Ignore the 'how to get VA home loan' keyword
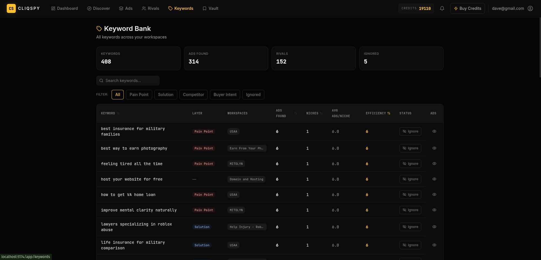Image resolution: width=541 pixels, height=260 pixels. pyautogui.click(x=410, y=195)
